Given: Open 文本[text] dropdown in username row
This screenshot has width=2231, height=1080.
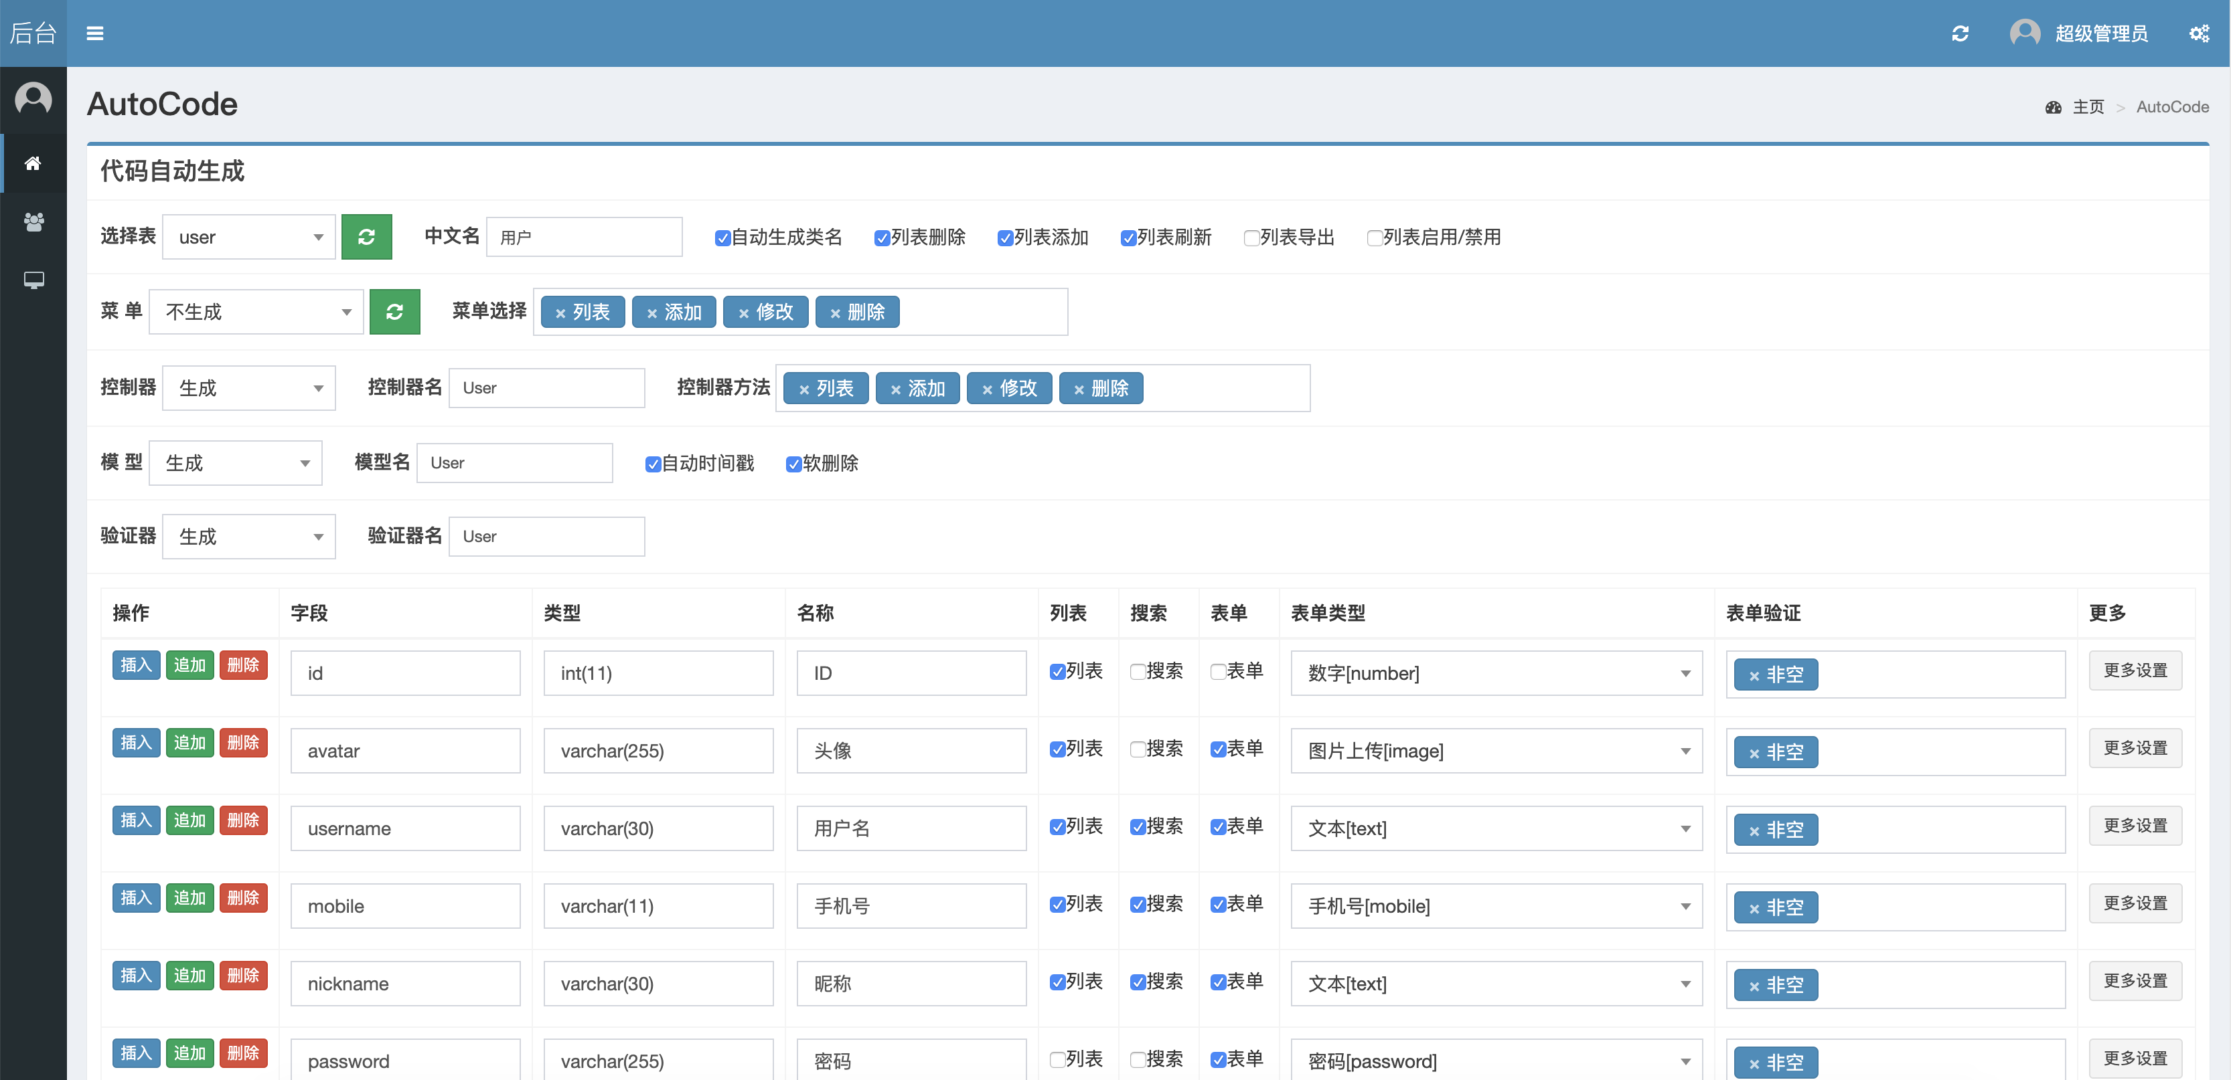Looking at the screenshot, I should point(1496,828).
